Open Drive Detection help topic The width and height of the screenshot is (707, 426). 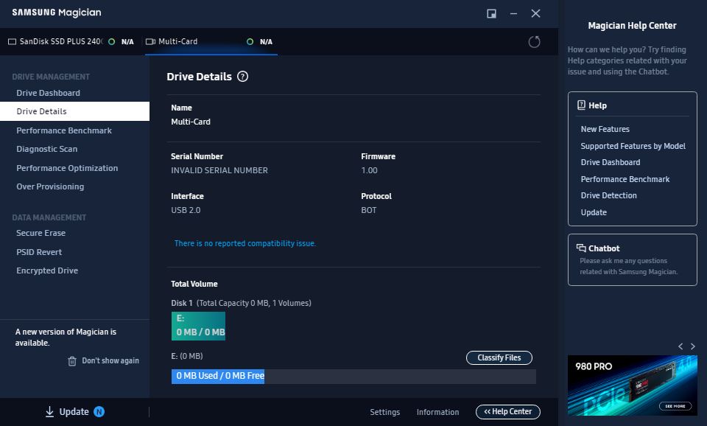609,195
